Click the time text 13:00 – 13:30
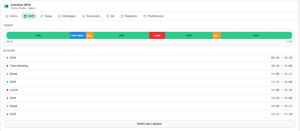This screenshot has height=131, width=300. click(281, 90)
